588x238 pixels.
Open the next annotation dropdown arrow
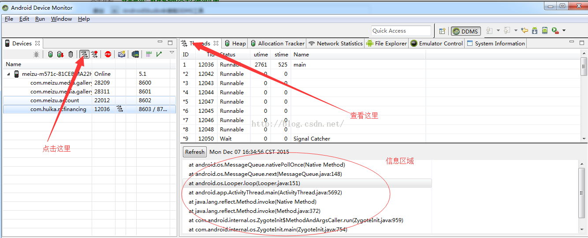[498, 30]
